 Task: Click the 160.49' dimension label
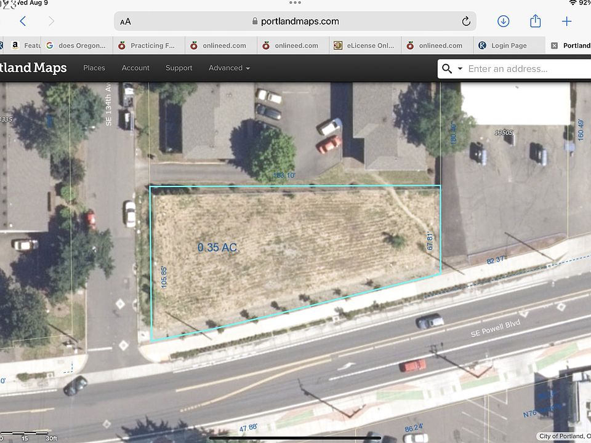[581, 130]
